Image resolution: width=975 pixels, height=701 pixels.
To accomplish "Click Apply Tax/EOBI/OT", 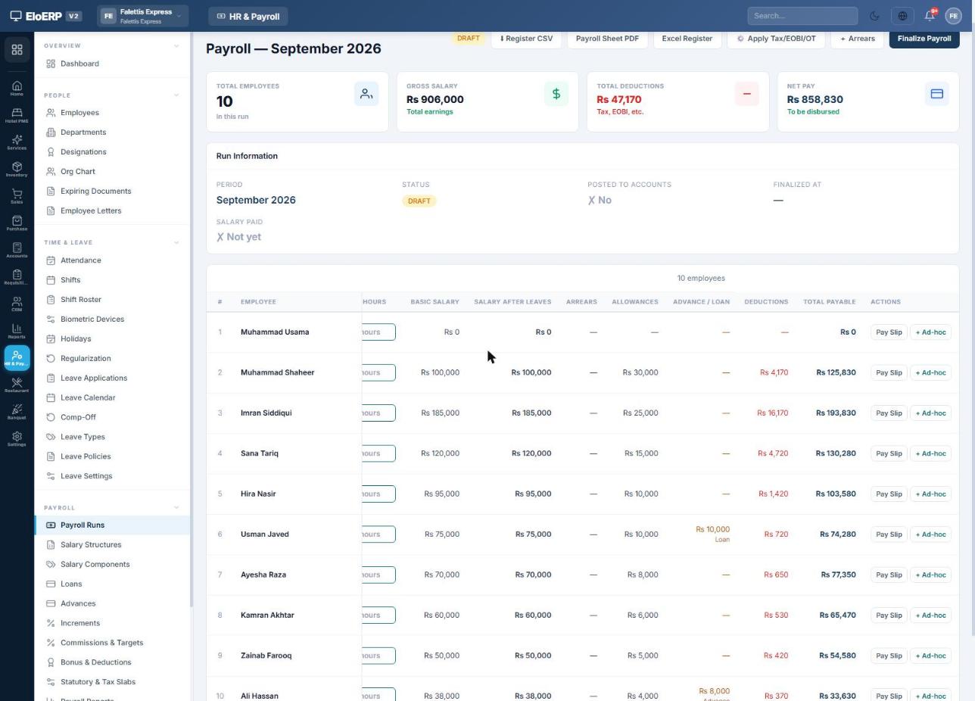I will [x=776, y=39].
